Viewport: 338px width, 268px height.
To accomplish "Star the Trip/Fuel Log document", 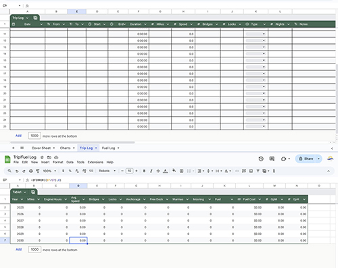I will pyautogui.click(x=42, y=157).
